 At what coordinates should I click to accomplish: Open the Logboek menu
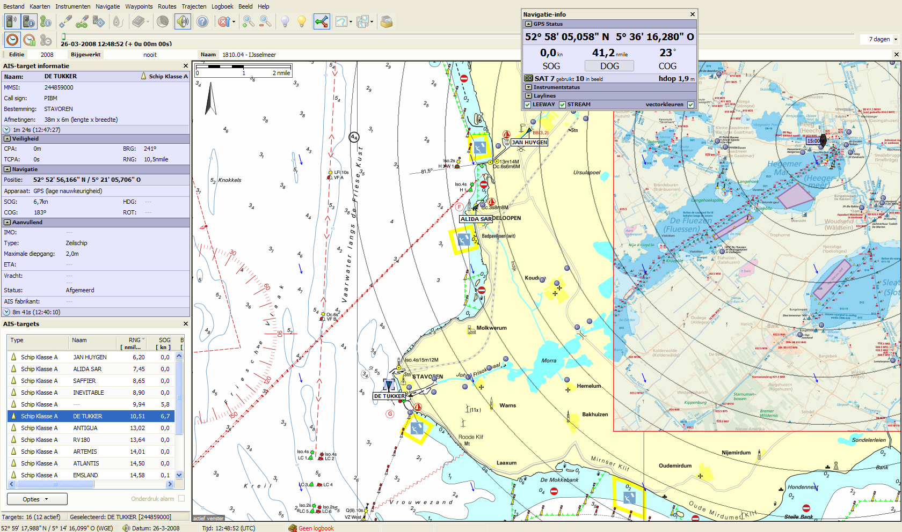click(x=222, y=6)
